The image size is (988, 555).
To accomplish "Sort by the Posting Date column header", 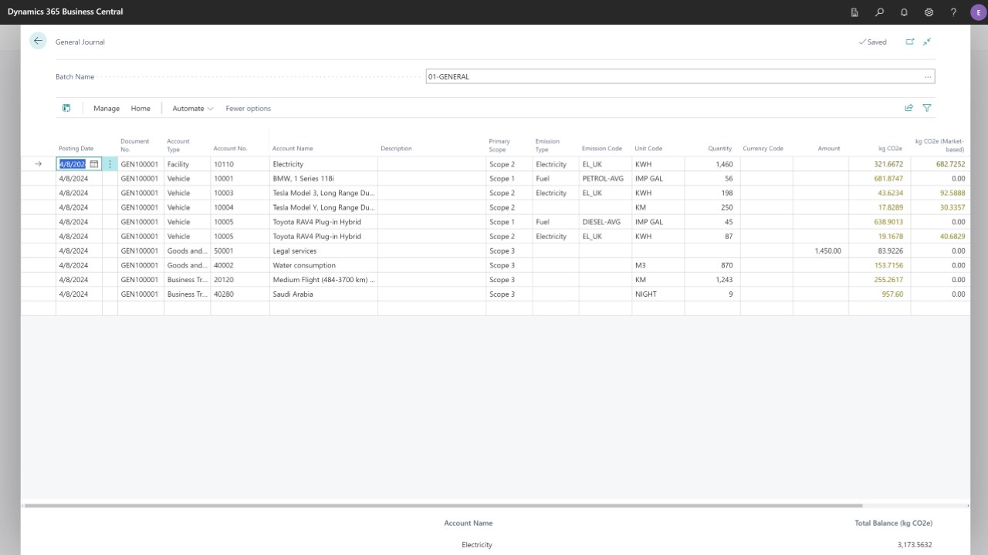I will coord(76,149).
